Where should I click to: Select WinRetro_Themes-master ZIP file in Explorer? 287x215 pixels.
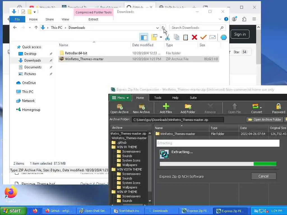pos(138,59)
